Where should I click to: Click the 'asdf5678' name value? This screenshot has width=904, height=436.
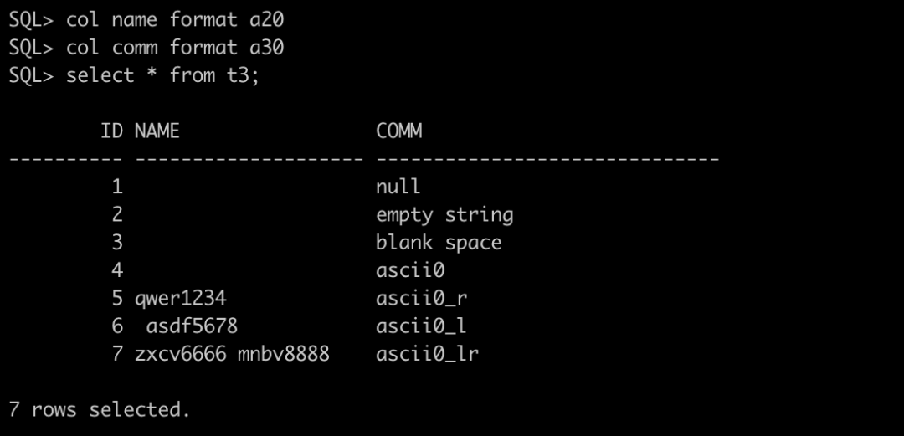(x=192, y=326)
